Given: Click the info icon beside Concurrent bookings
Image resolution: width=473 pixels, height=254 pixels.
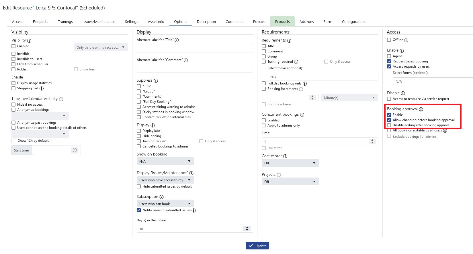Looking at the screenshot, I should [x=302, y=115].
